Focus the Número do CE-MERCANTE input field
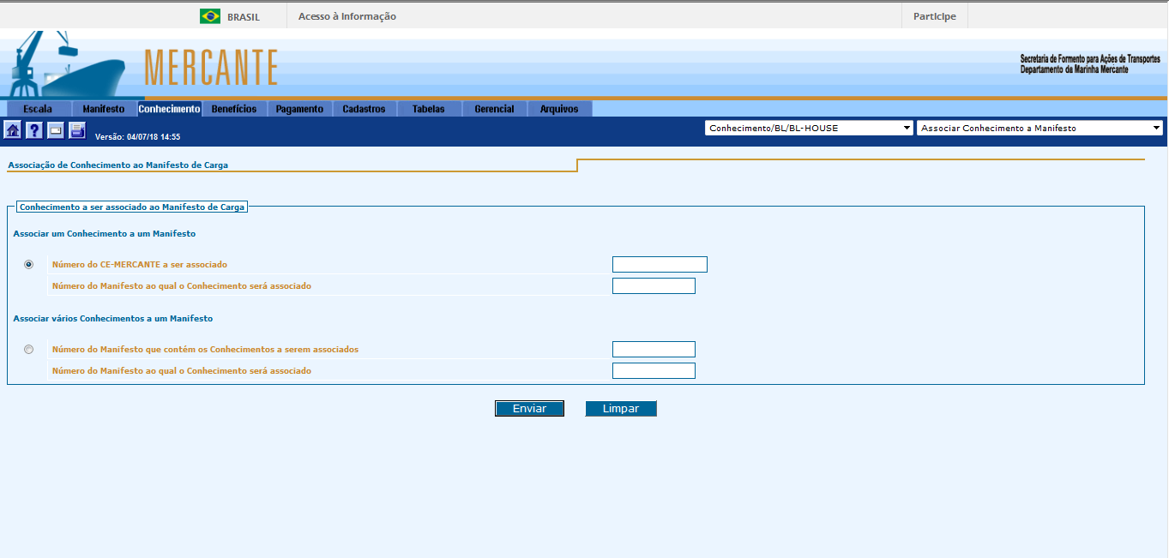Screen dimensions: 1169x558 660,264
